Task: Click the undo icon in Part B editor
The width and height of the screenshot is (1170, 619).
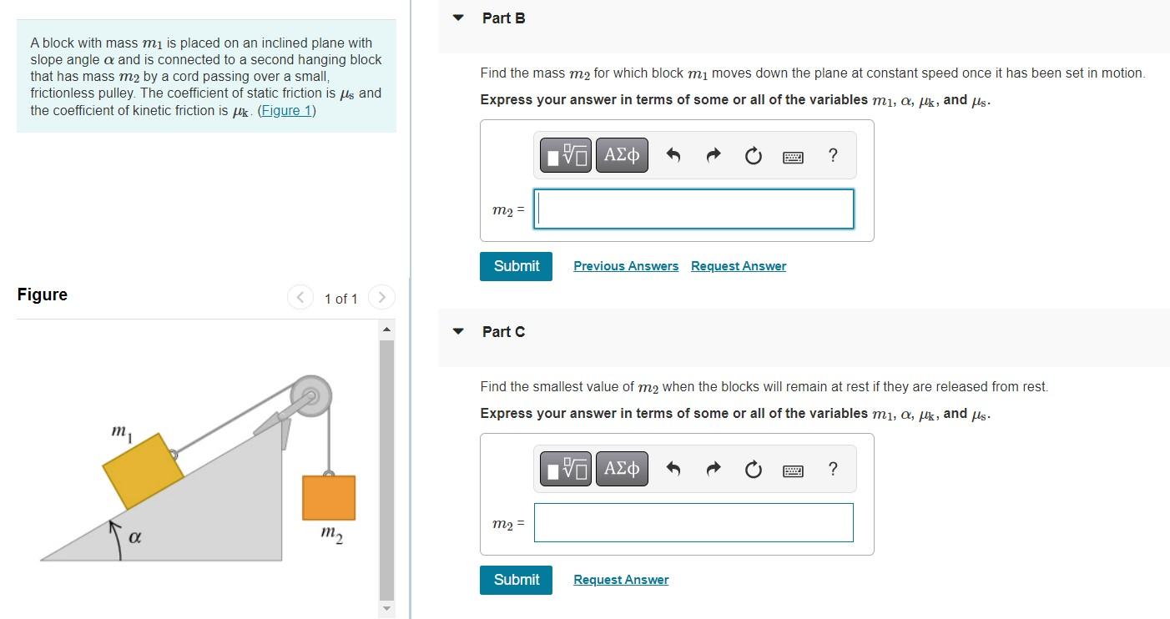Action: tap(673, 155)
